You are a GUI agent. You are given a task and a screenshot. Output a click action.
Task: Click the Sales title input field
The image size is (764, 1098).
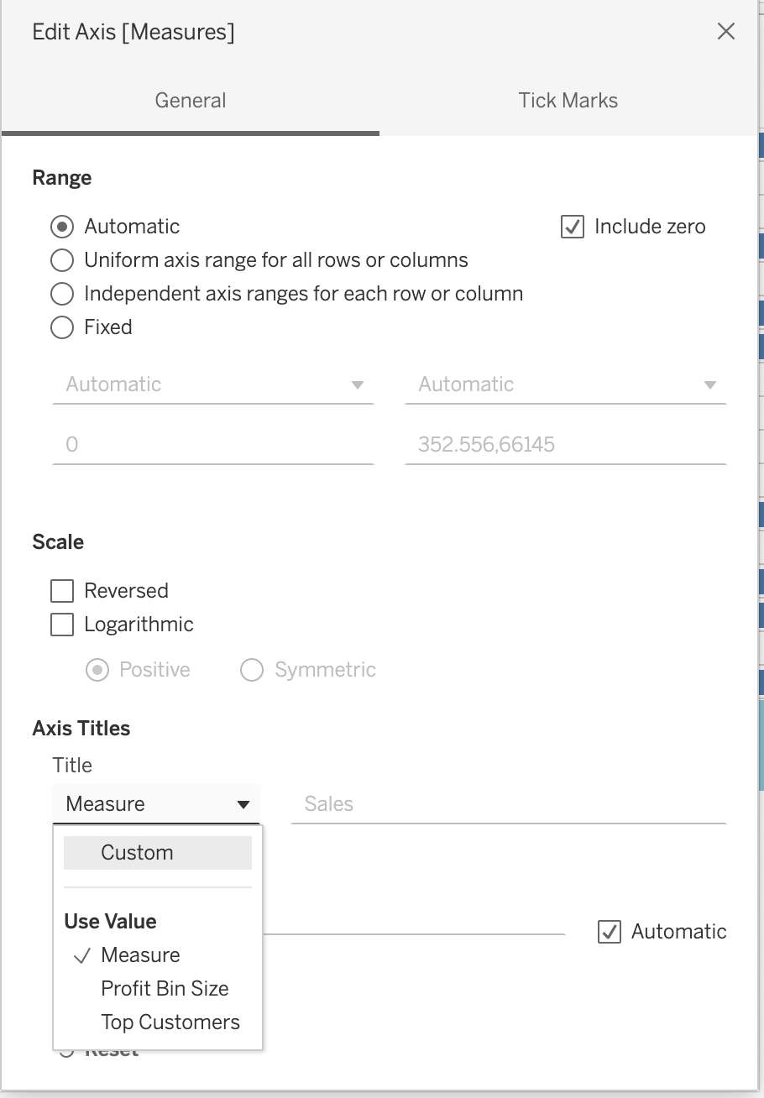click(x=509, y=803)
